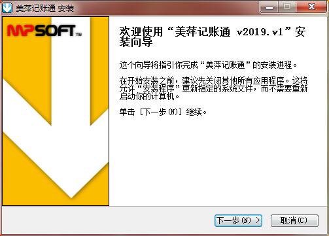This screenshot has width=329, height=236.
Task: Close the 美萍记账通 安装 window
Action: coord(311,7)
